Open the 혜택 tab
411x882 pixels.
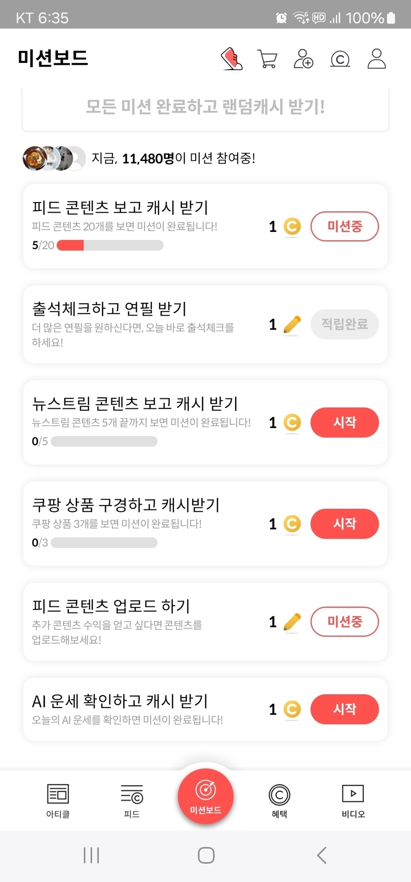click(279, 800)
